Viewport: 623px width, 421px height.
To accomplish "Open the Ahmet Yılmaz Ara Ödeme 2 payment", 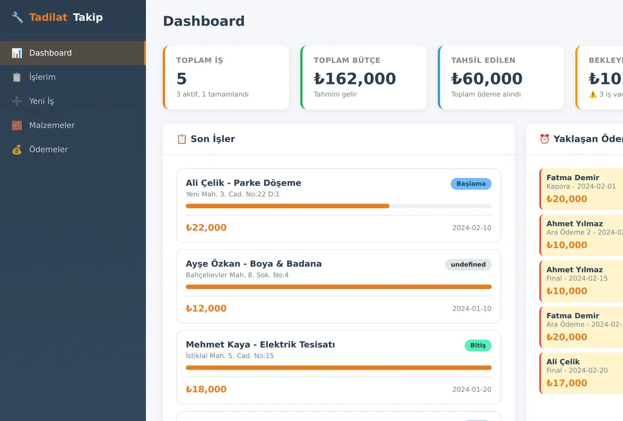I will pos(581,235).
